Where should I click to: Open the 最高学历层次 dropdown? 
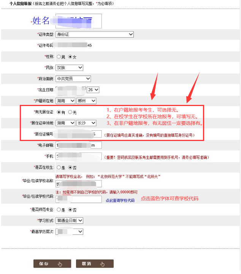69,232
